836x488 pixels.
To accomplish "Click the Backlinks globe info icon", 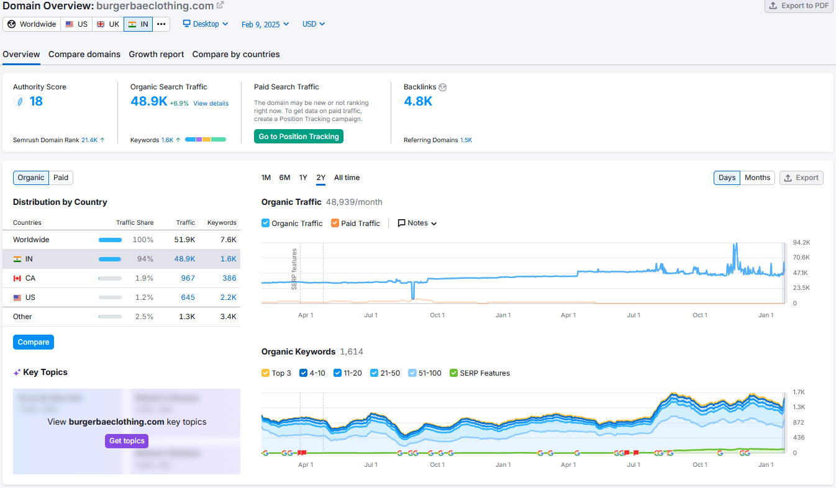I will pos(442,88).
